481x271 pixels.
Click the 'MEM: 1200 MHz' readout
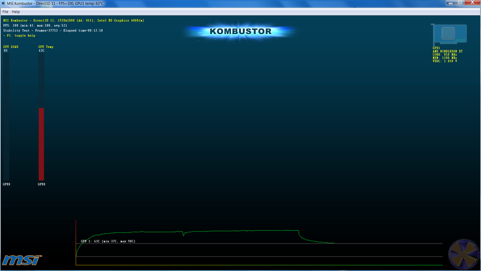point(445,58)
